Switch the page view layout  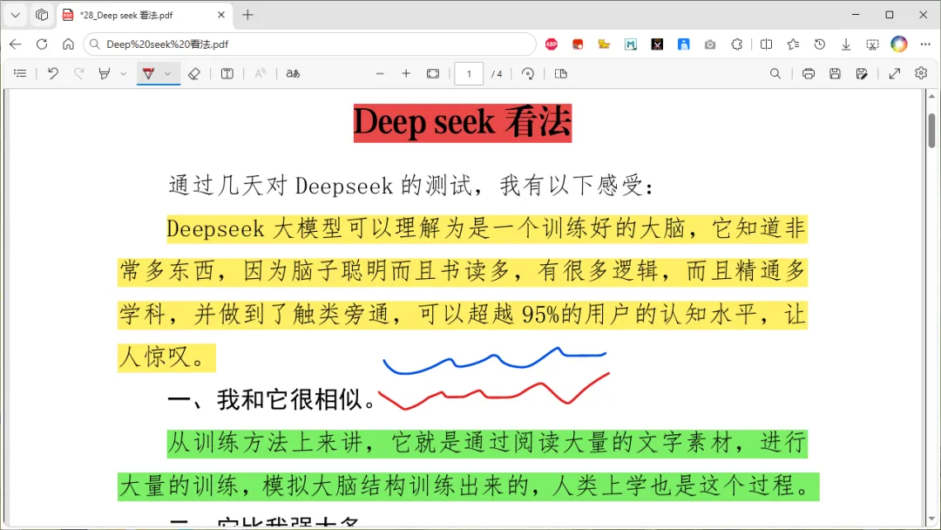(x=561, y=73)
